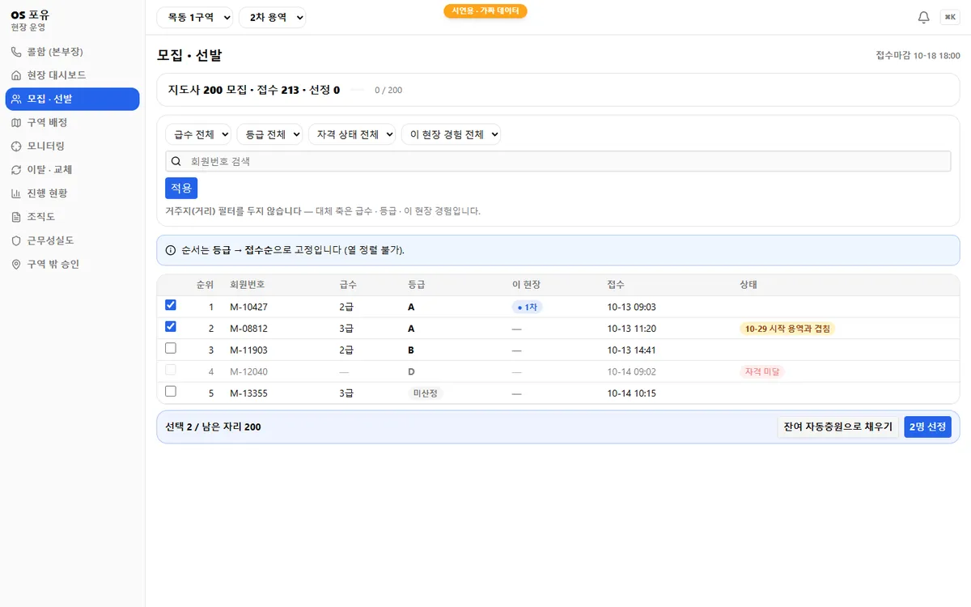Click the crosshair icon beside 모니터링

click(16, 146)
